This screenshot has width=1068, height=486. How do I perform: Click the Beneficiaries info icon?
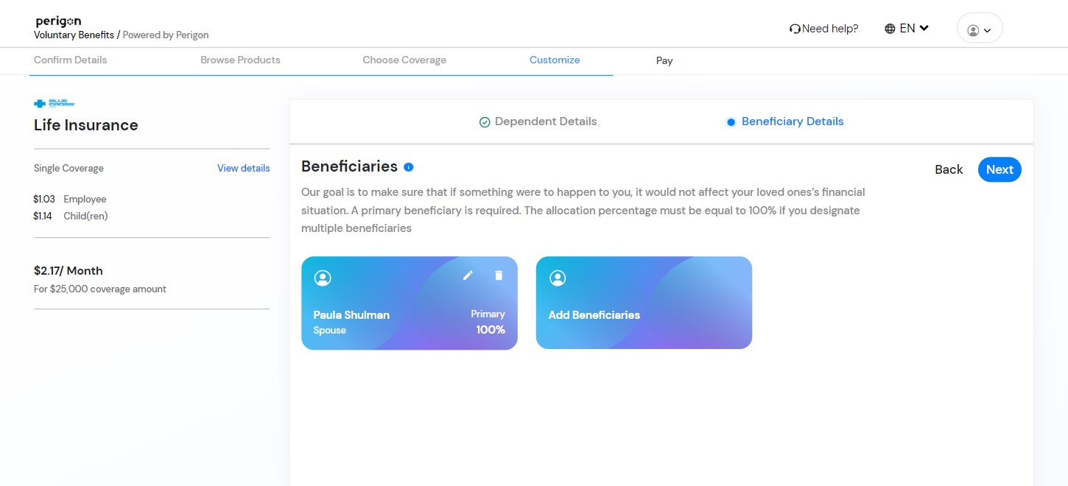[x=409, y=167]
